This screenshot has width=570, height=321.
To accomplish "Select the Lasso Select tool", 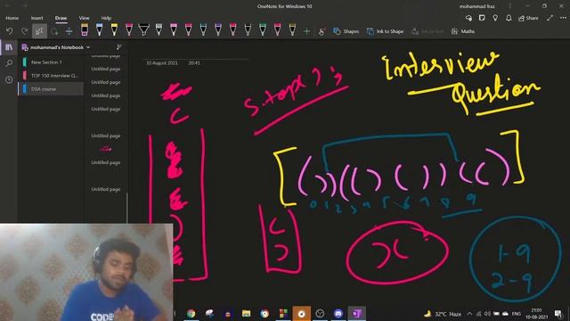I will click(54, 31).
